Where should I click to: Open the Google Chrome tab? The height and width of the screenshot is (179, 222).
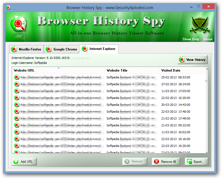point(61,49)
